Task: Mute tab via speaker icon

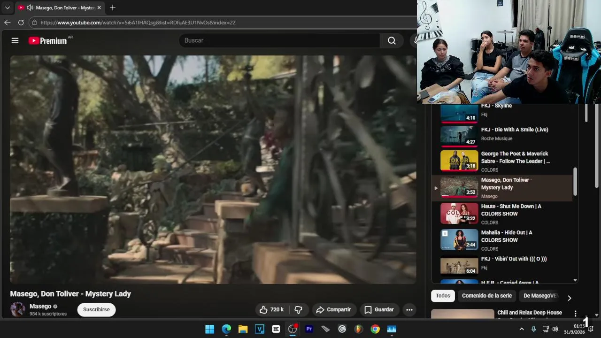Action: (30, 8)
